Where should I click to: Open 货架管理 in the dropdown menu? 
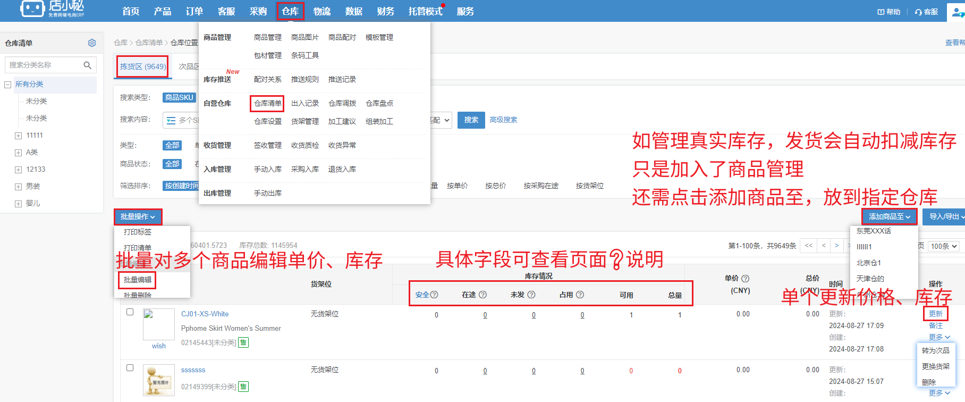305,121
